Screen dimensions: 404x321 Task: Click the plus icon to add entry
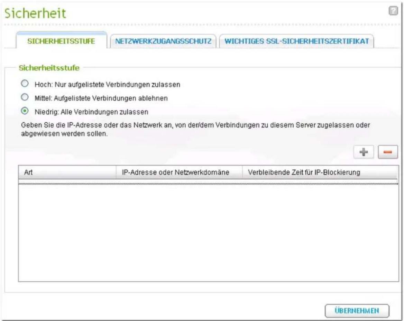pos(364,152)
